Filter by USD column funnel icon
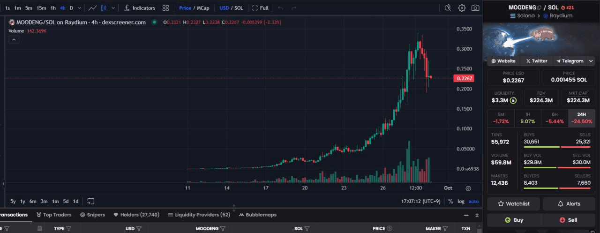The width and height of the screenshot is (600, 233). [139, 229]
